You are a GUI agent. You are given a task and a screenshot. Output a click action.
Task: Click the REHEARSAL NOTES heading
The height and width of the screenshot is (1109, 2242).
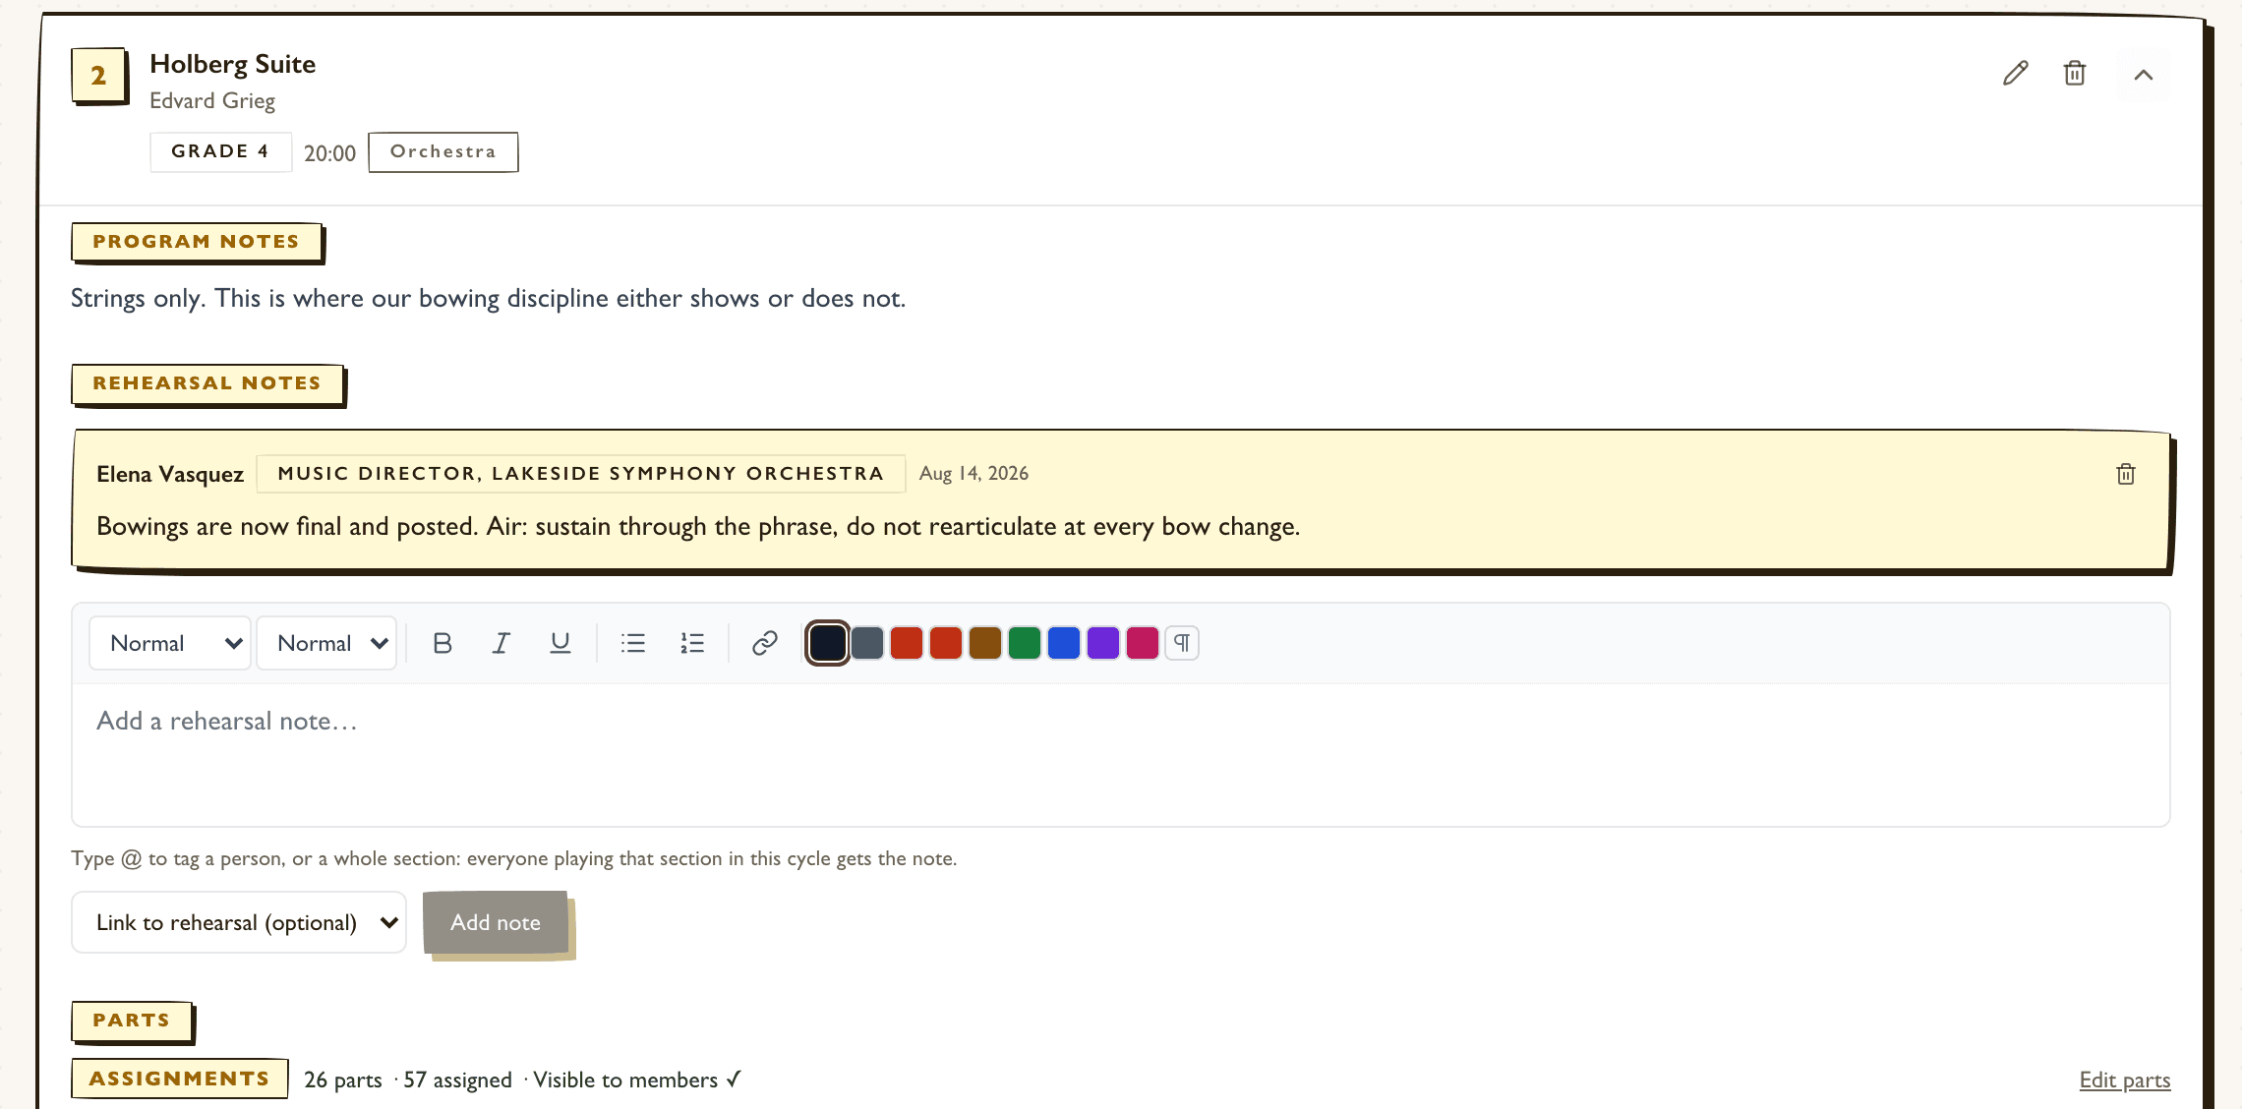(x=207, y=383)
